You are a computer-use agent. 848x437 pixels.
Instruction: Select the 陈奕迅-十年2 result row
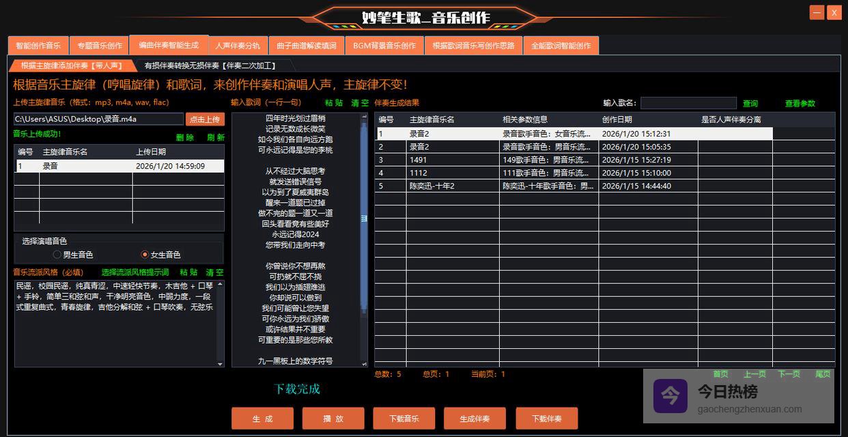pyautogui.click(x=432, y=186)
